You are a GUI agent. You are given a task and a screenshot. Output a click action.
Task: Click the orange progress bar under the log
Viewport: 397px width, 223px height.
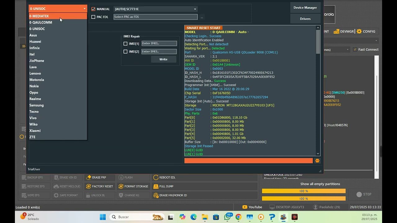point(248,161)
